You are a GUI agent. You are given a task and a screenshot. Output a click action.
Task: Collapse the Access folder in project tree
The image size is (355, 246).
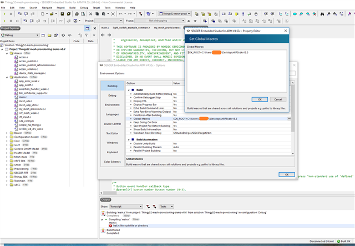(7, 53)
